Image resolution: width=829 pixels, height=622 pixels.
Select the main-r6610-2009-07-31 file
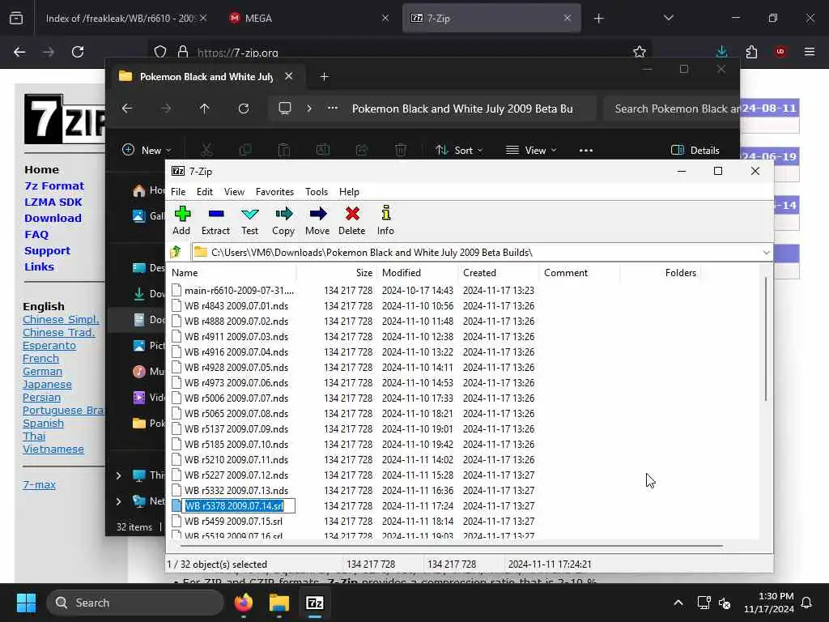click(239, 291)
